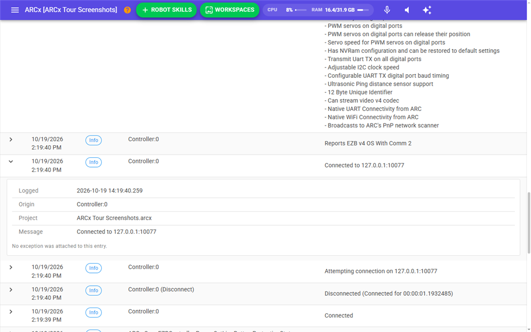This screenshot has width=531, height=332.
Task: Click 'Broadcasts to ARC's PnP network scanner' line
Action: click(x=382, y=126)
